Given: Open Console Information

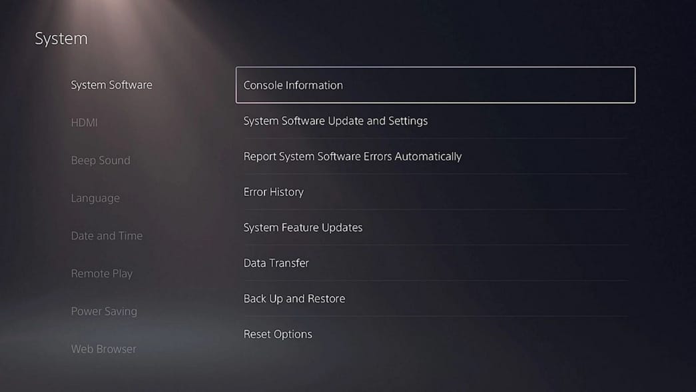Looking at the screenshot, I should coord(293,85).
